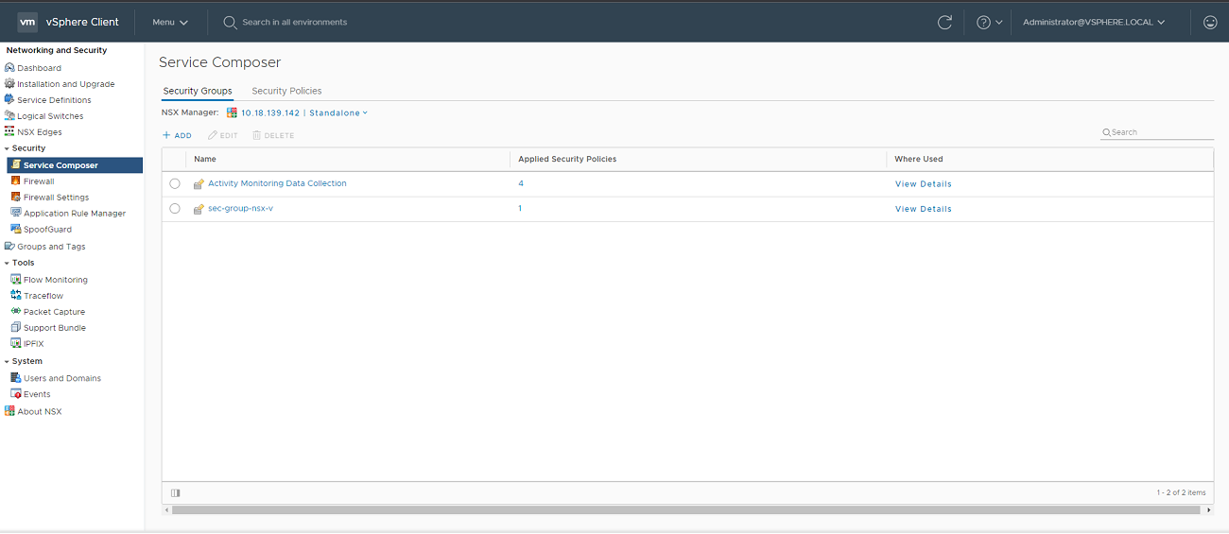Switch to the Security Policies tab

coord(286,91)
